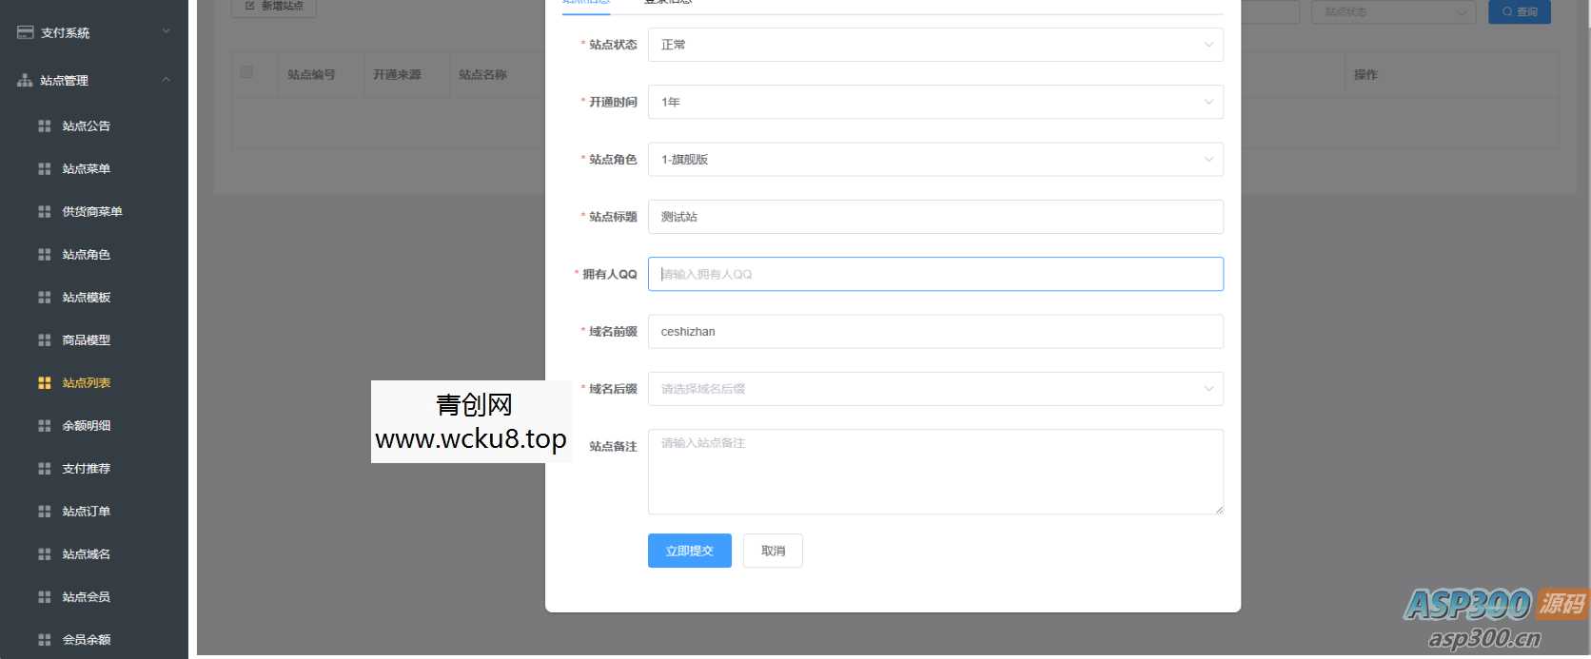Open the 开通时间 dropdown showing 1年
This screenshot has height=659, width=1591.
(935, 102)
